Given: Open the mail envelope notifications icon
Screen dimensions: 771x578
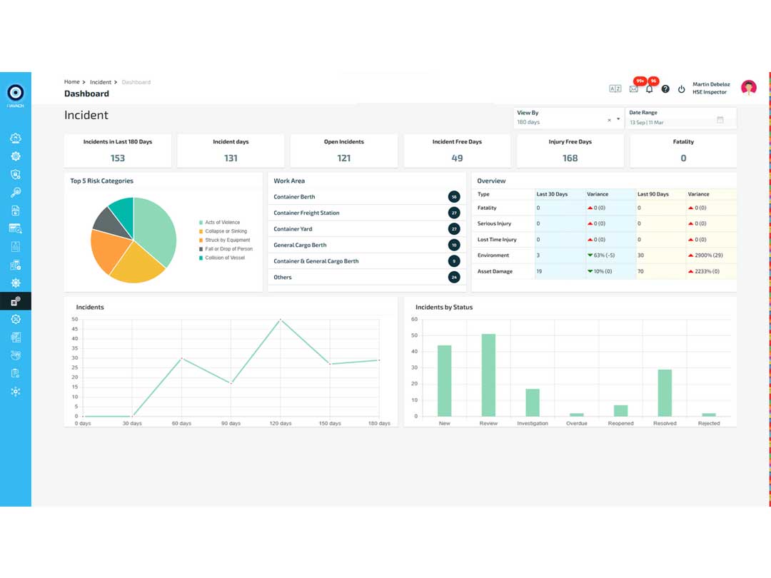Looking at the screenshot, I should [634, 89].
